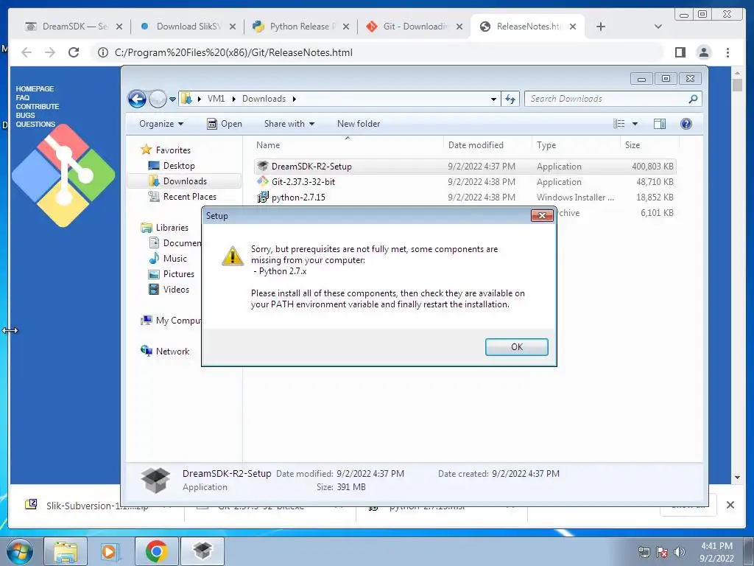
Task: Click Downloads in the breadcrumb path
Action: [x=264, y=99]
